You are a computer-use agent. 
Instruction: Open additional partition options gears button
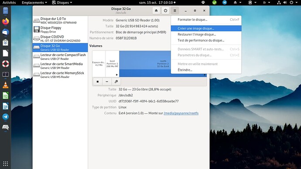click(x=116, y=82)
